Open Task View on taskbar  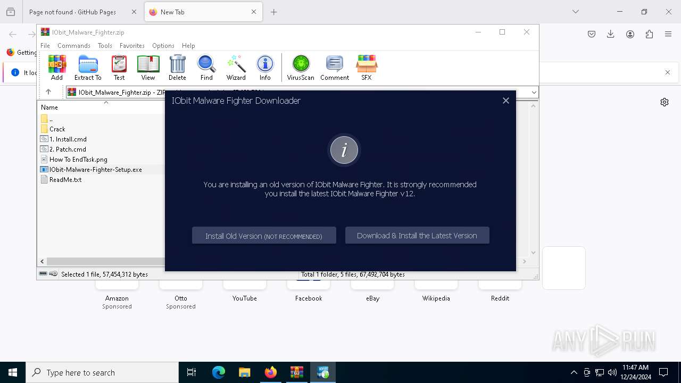(192, 372)
